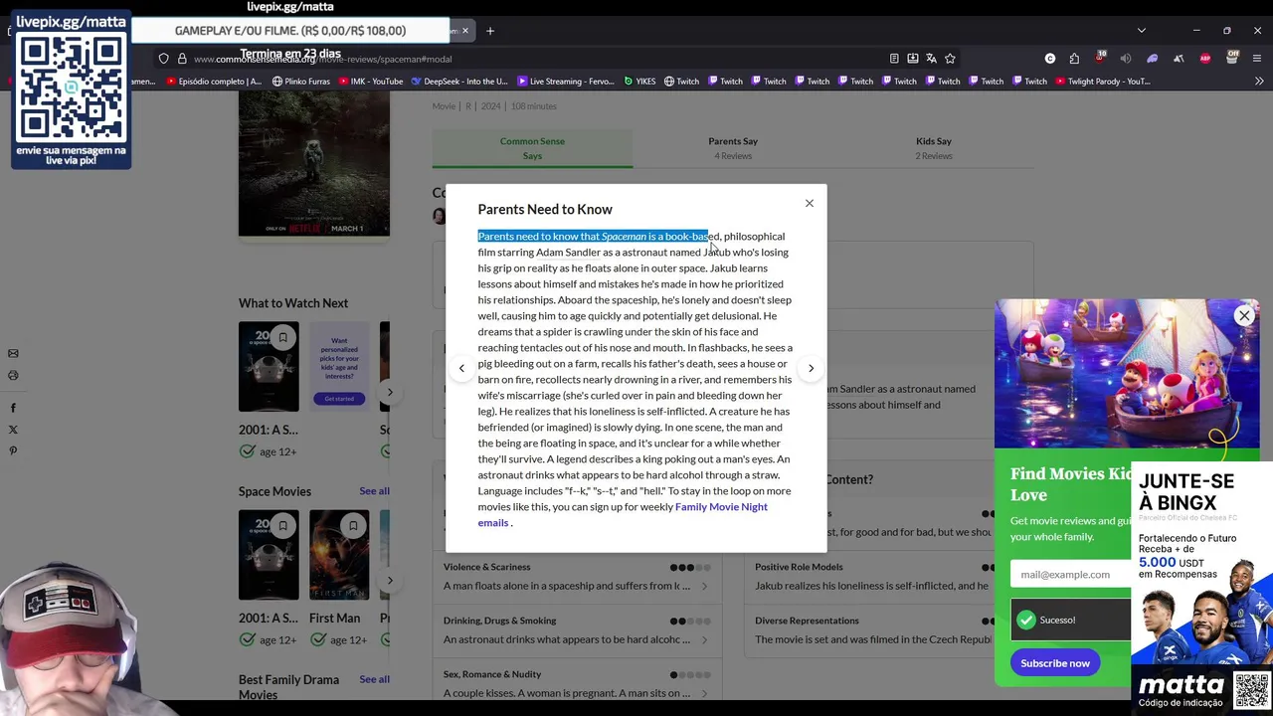Close the current browser tab
The height and width of the screenshot is (716, 1273).
pyautogui.click(x=464, y=31)
